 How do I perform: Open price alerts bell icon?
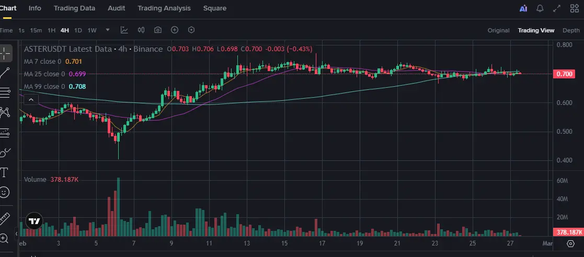(540, 8)
